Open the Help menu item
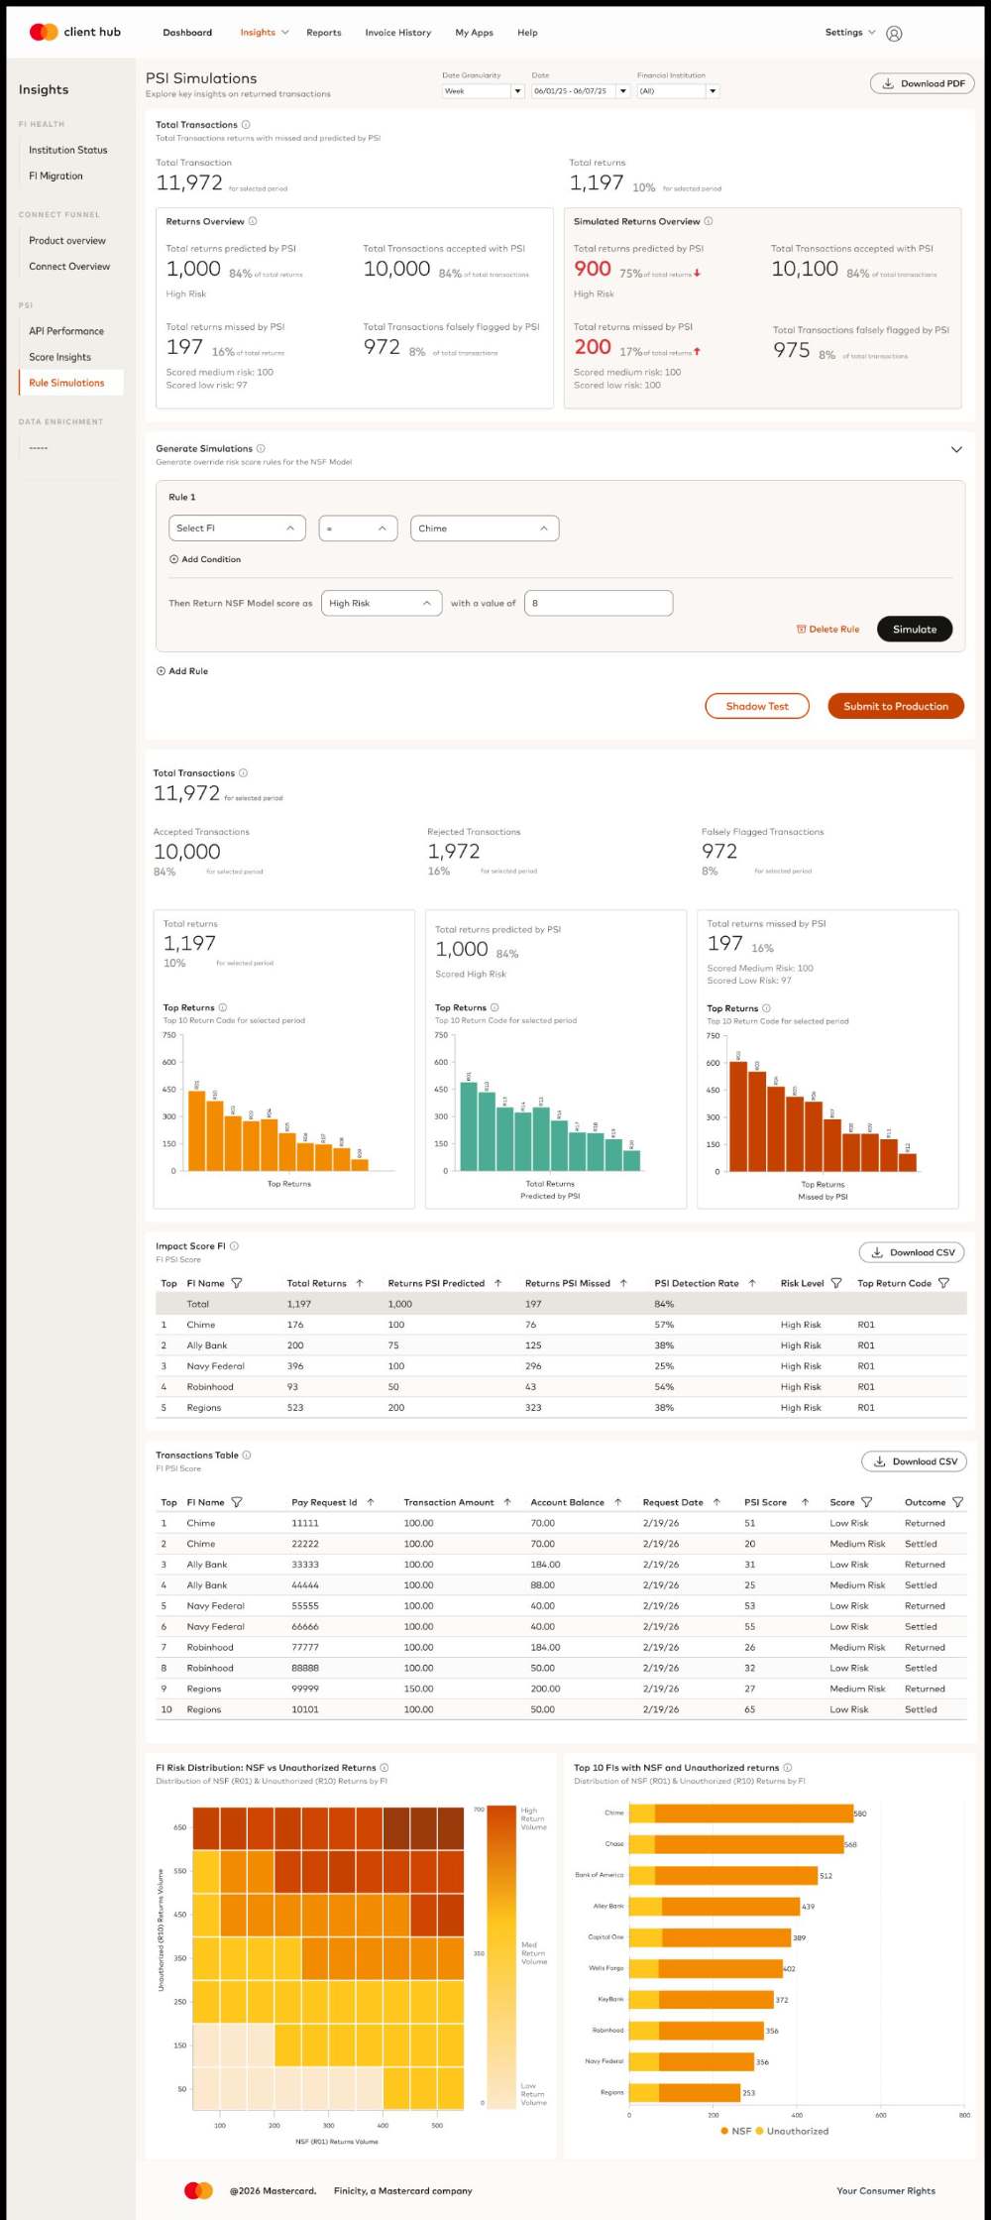Viewport: 991px width, 2220px height. point(527,33)
